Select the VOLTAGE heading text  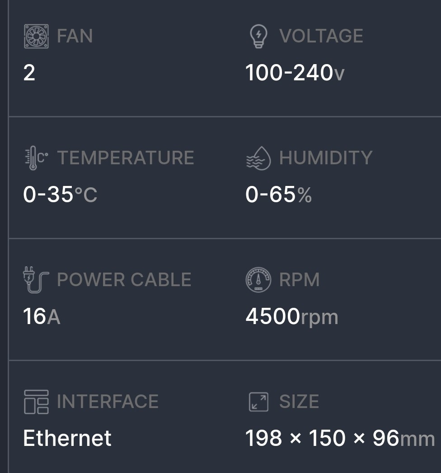pyautogui.click(x=321, y=36)
